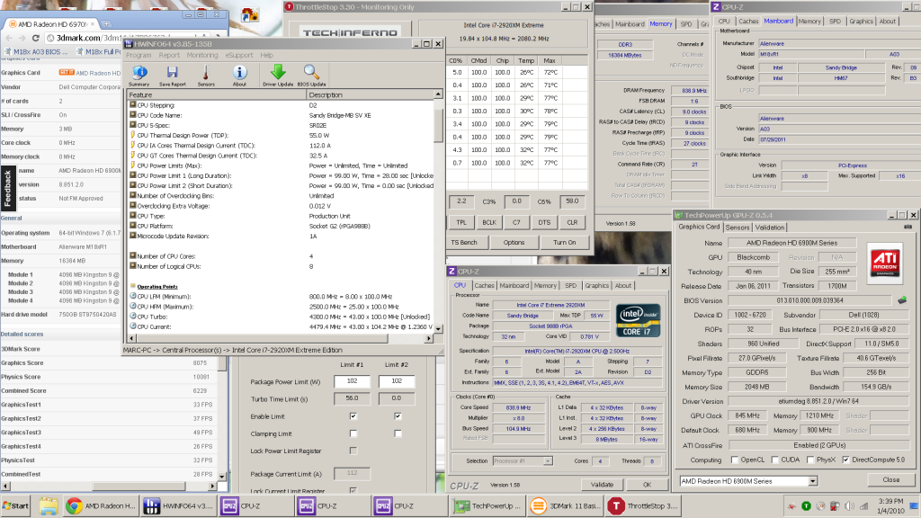The image size is (921, 518).
Task: Click the volume speaker icon in system tray
Action: [x=849, y=505]
